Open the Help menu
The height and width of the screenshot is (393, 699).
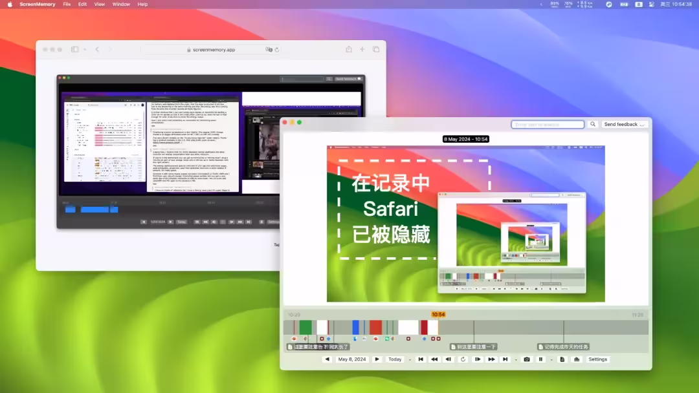(x=142, y=4)
